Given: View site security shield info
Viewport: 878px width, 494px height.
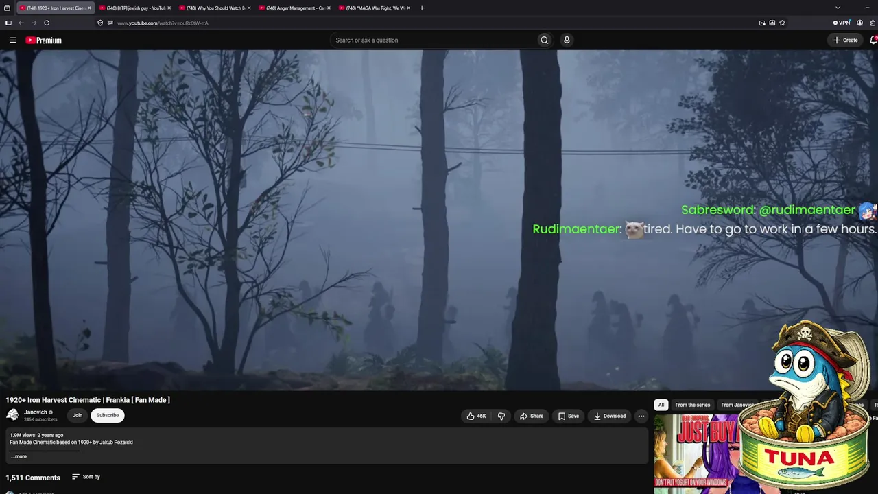Looking at the screenshot, I should click(100, 23).
